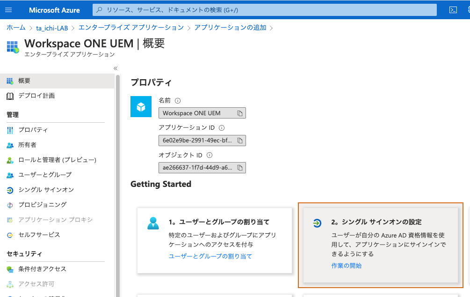Copy the アプリケーション ID value

239,140
